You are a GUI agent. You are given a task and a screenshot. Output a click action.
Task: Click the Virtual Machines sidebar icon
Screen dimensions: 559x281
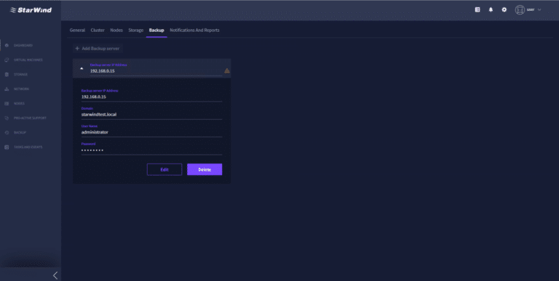tap(7, 60)
